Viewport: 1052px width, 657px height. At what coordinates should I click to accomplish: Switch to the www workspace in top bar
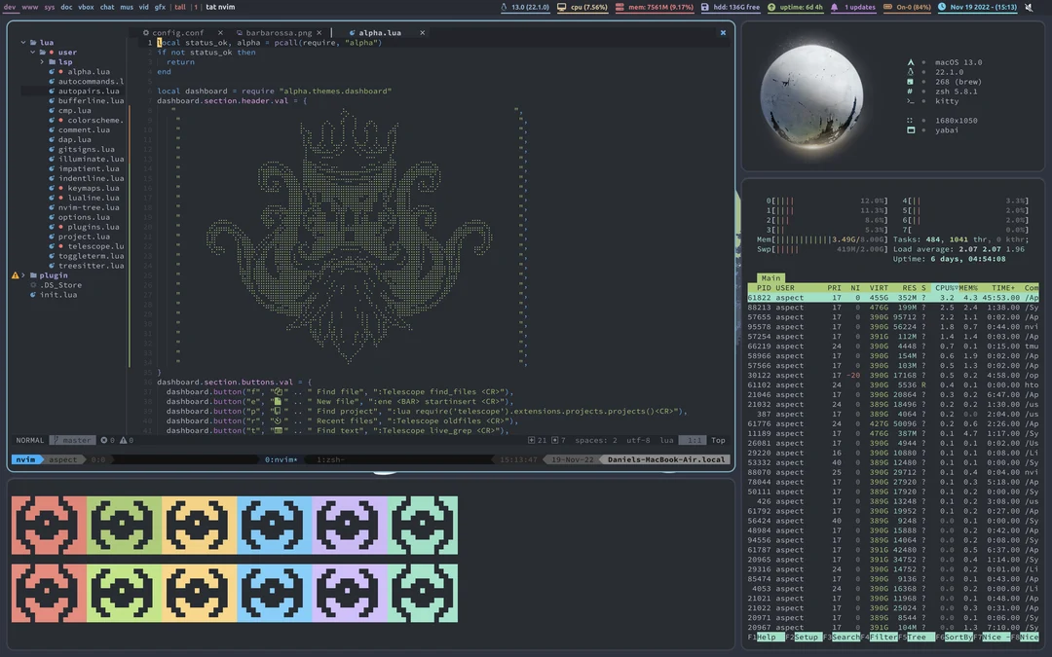pyautogui.click(x=29, y=8)
